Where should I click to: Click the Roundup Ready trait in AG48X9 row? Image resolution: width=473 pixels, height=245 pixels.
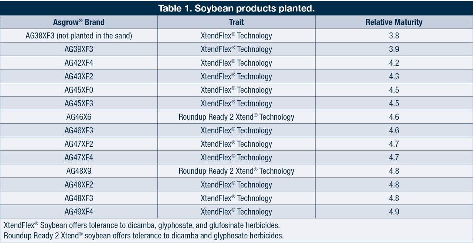(236, 171)
